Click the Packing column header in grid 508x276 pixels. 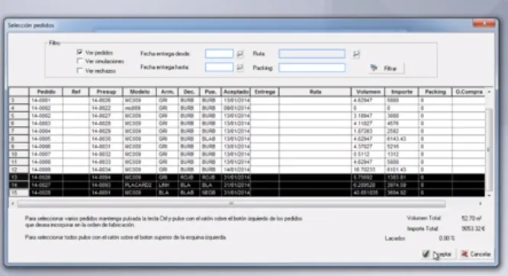coord(435,91)
